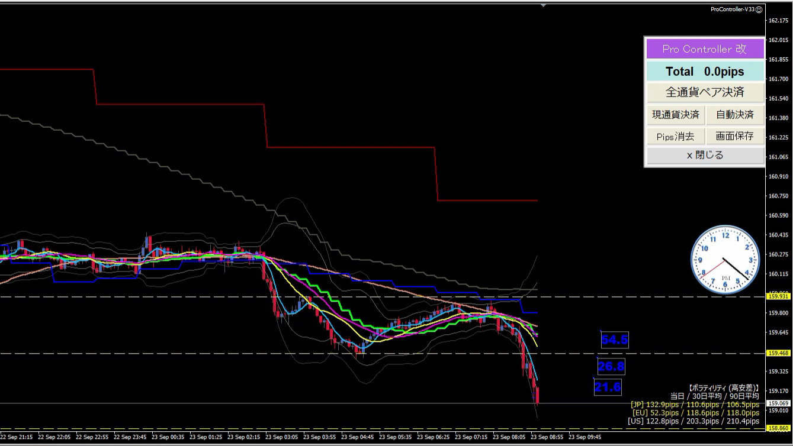Viewport: 793px width, 446px height.
Task: Click the [JP] 132.9pips volatility row
Action: pyautogui.click(x=695, y=405)
